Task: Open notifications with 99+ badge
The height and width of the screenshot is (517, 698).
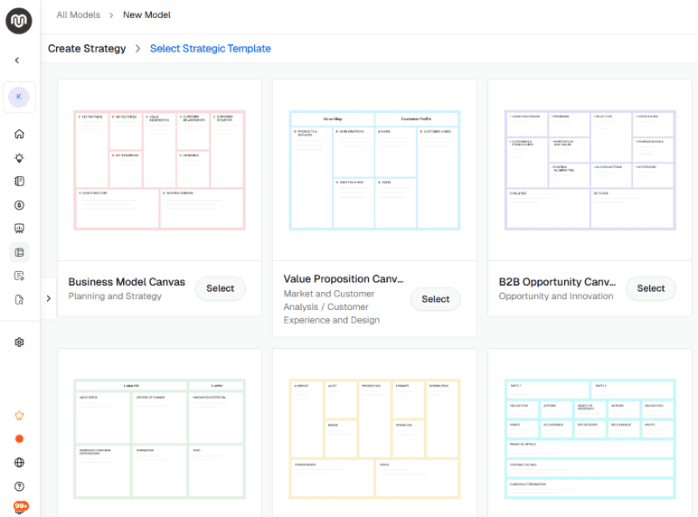Action: click(x=21, y=507)
